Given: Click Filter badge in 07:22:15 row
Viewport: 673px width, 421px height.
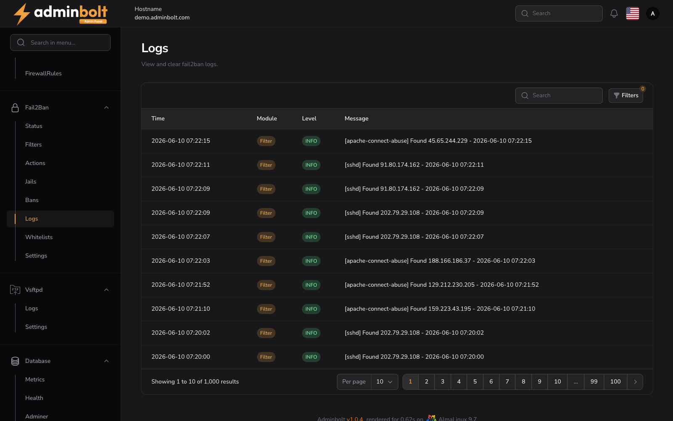Looking at the screenshot, I should coord(266,141).
